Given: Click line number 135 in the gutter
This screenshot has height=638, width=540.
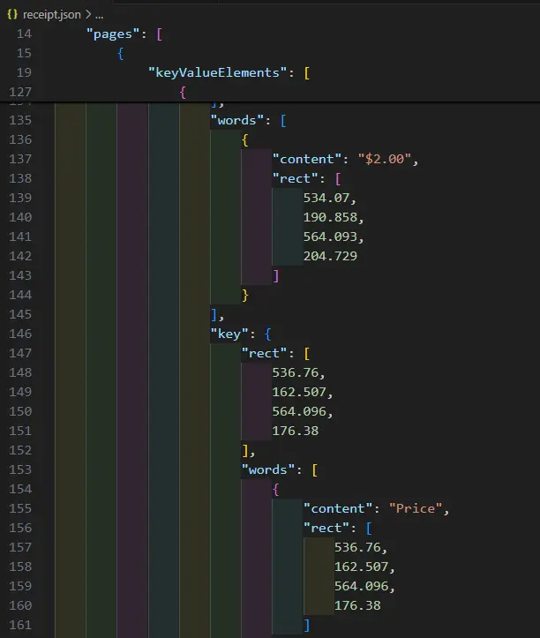Looking at the screenshot, I should (x=20, y=120).
